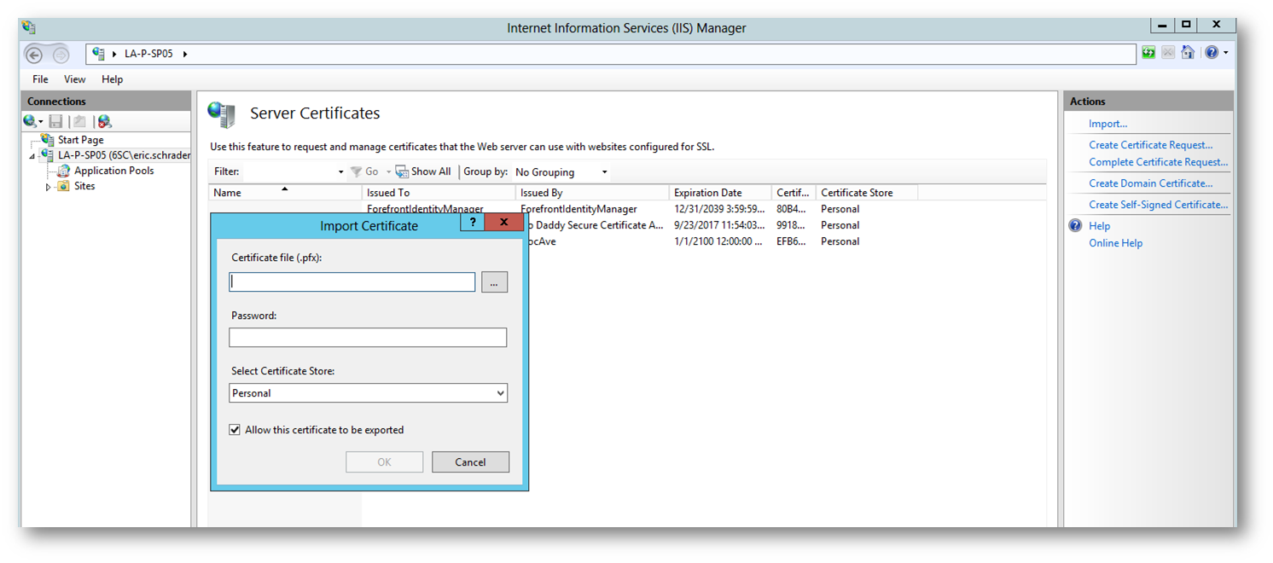Select the expiration date 9/23/2017 cell
This screenshot has width=1273, height=563.
[719, 225]
